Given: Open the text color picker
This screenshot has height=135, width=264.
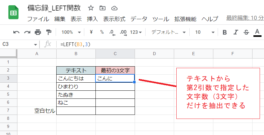Looking at the screenshot, I should (257, 33).
